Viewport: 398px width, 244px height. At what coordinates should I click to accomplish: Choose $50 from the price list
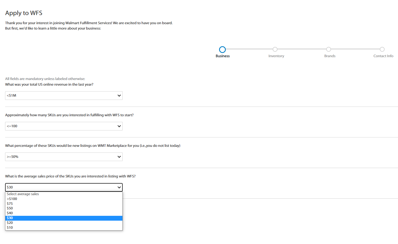pyautogui.click(x=64, y=208)
